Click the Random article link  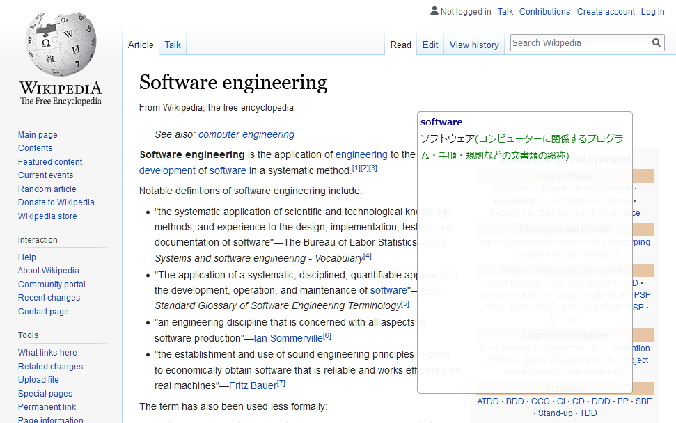click(x=47, y=189)
